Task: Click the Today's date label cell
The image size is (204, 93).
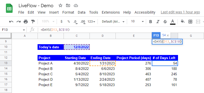Action: [51, 47]
